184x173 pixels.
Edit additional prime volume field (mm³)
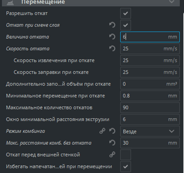(x=150, y=84)
